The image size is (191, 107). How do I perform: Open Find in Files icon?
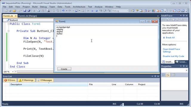(48, 11)
